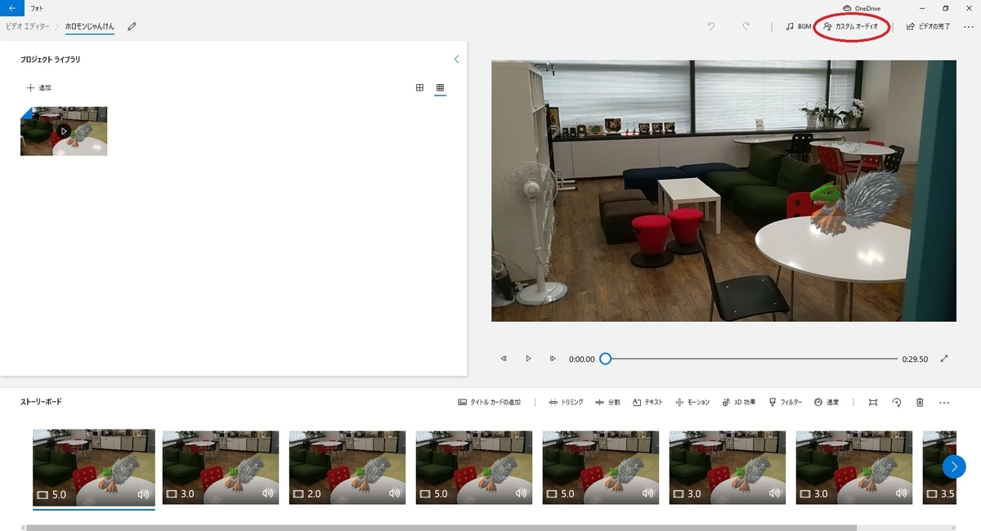Collapse the project library panel

pos(456,60)
